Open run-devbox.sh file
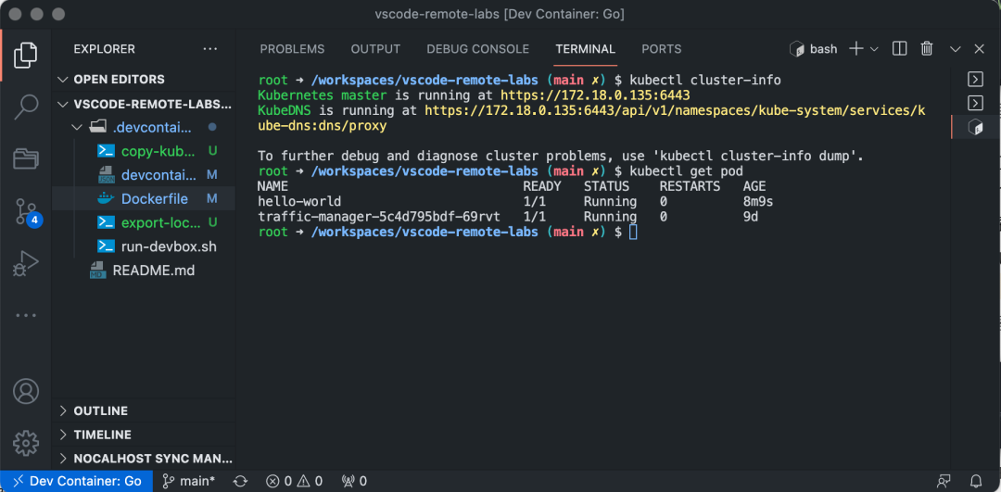Viewport: 1001px width, 492px height. (x=144, y=246)
